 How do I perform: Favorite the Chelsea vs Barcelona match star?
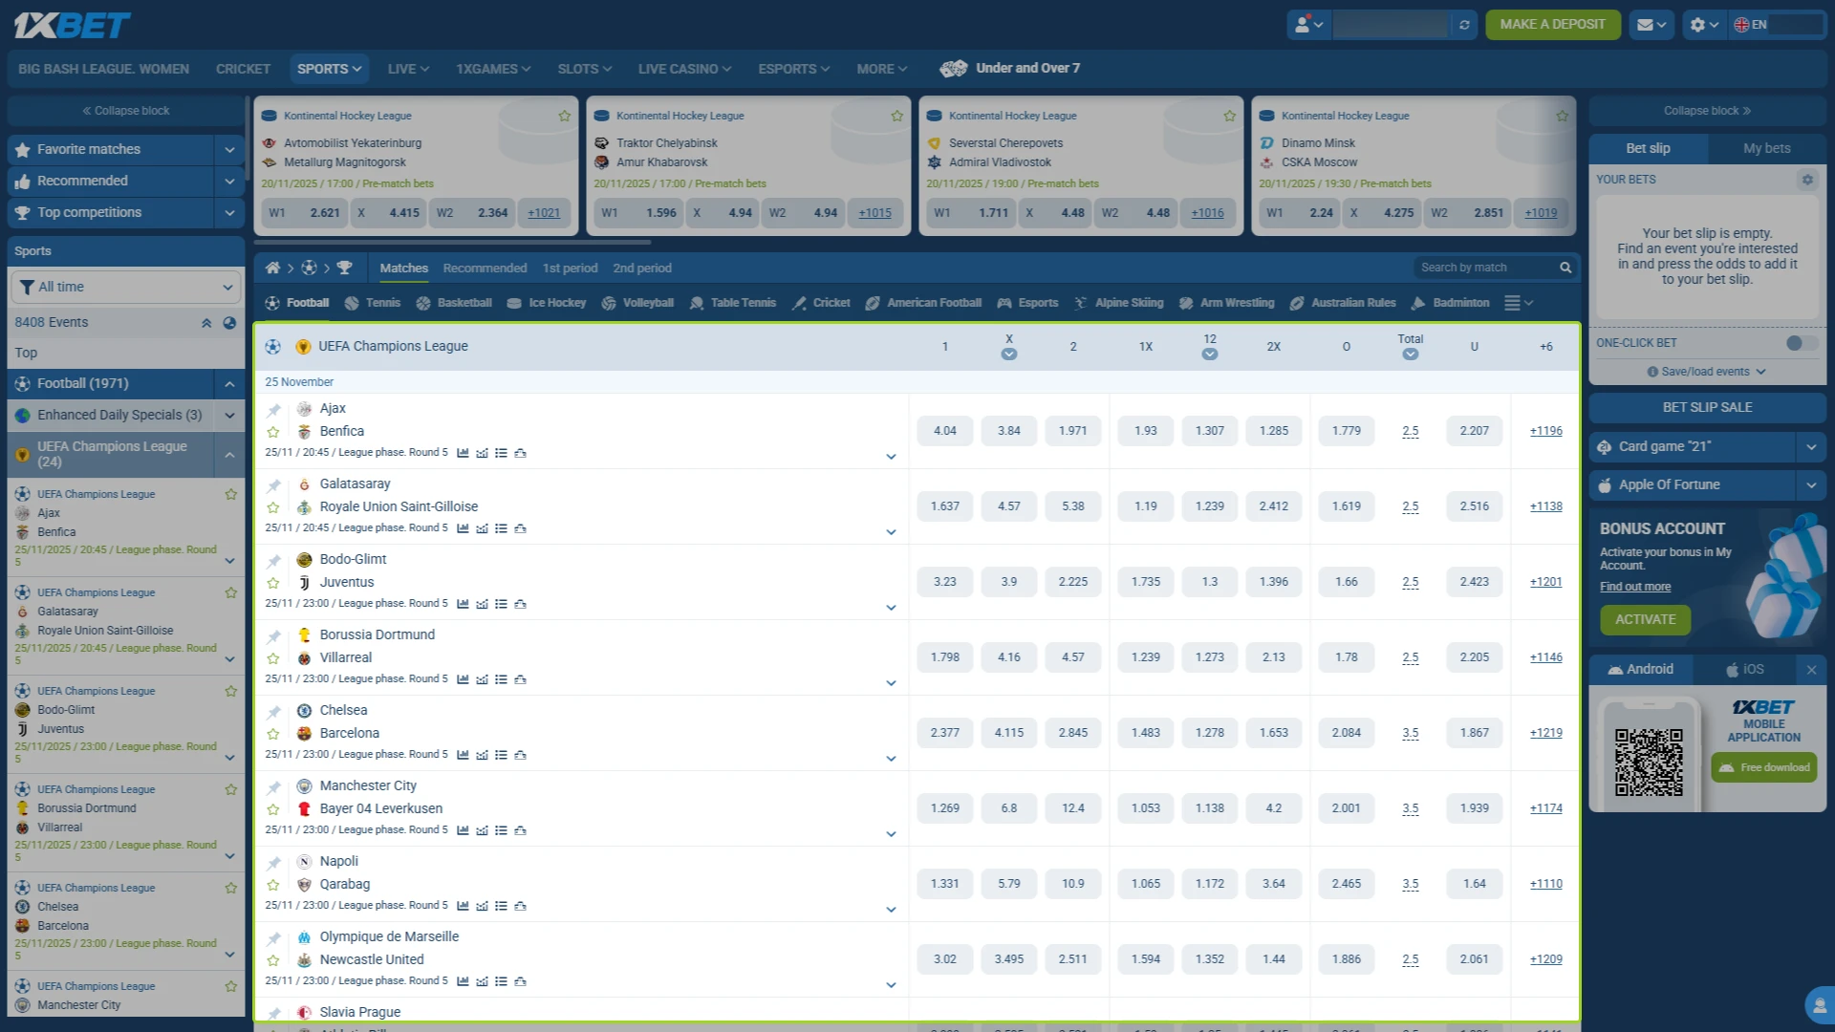273,734
